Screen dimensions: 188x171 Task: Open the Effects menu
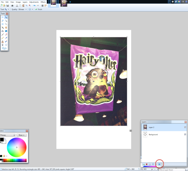43,2
